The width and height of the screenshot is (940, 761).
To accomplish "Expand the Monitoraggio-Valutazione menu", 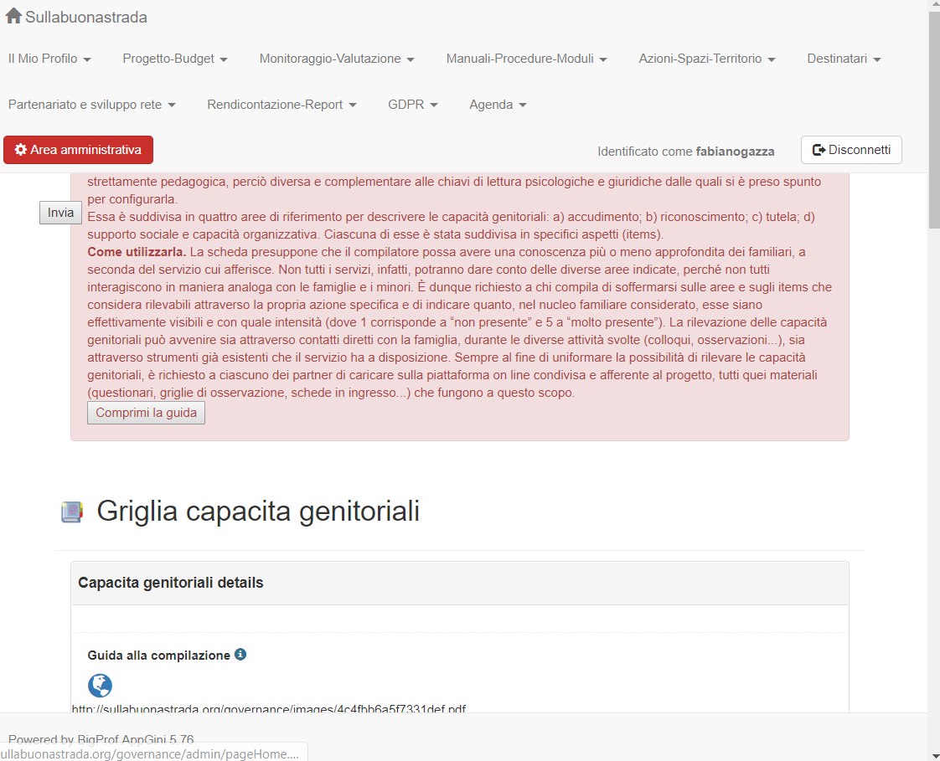I will click(337, 59).
